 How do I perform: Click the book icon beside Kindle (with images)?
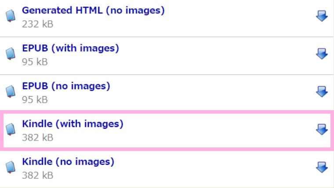[11, 129]
